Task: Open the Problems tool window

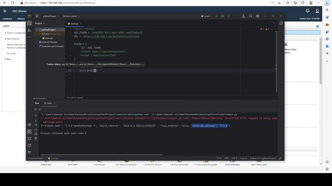Action: [30, 145]
